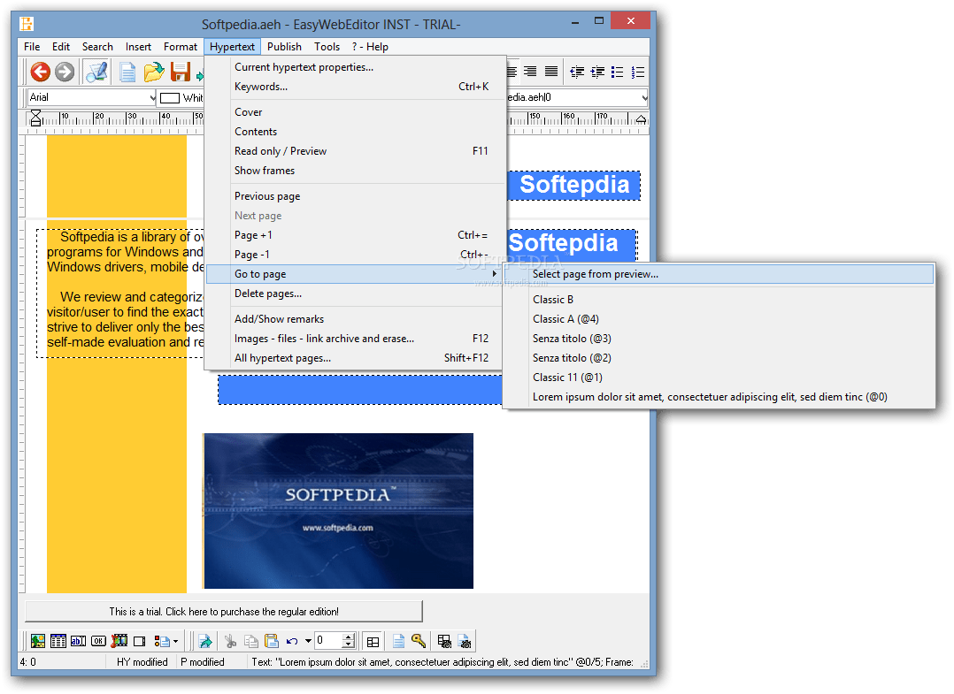This screenshot has height=694, width=954.
Task: Open the Tools menu
Action: point(327,47)
